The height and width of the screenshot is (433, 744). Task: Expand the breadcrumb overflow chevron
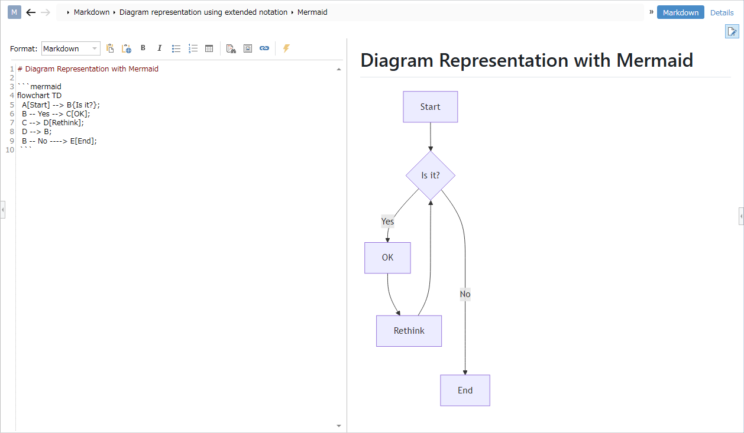[652, 12]
